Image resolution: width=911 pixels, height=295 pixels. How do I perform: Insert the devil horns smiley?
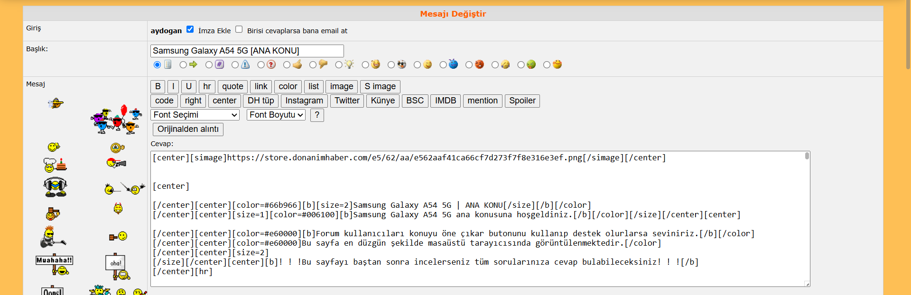[118, 208]
